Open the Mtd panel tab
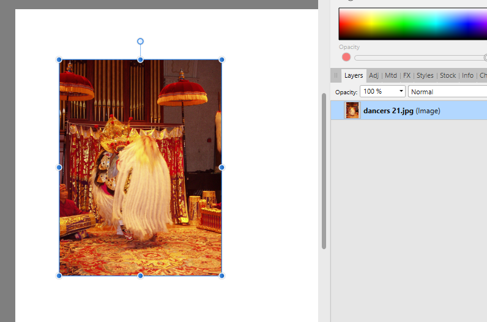This screenshot has width=487, height=322. tap(391, 75)
